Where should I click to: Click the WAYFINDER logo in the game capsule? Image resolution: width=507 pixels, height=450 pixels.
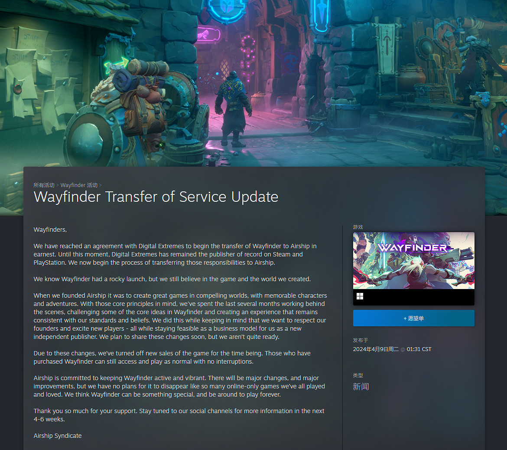tap(413, 248)
